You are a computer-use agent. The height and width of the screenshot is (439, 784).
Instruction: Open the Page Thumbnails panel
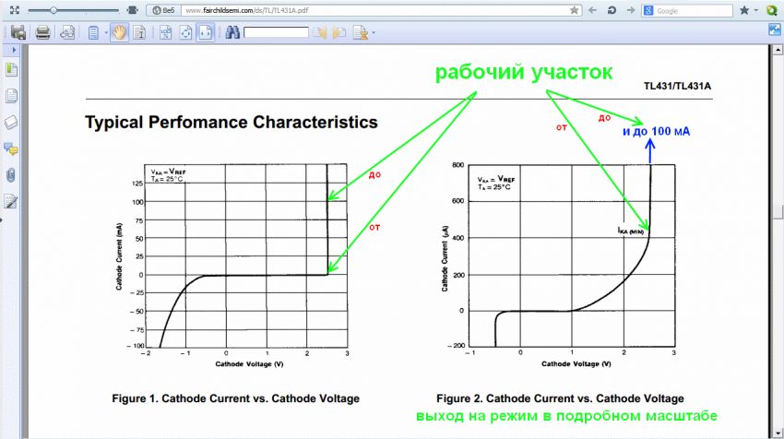11,69
